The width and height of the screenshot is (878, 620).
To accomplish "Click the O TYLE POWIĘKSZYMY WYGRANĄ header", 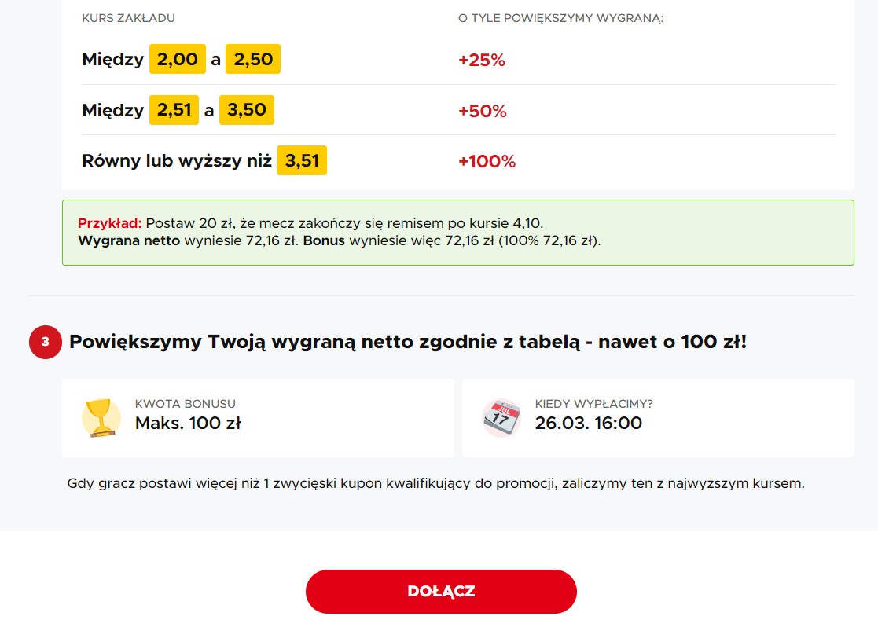I will pyautogui.click(x=560, y=17).
